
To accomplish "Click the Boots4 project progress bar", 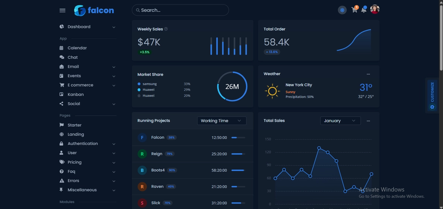I will coord(238,170).
